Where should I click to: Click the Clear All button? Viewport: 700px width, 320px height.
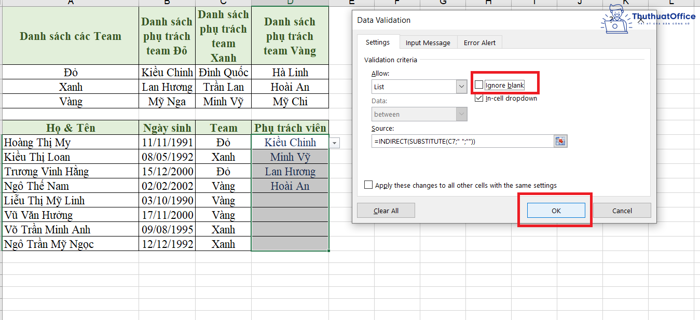pyautogui.click(x=386, y=210)
